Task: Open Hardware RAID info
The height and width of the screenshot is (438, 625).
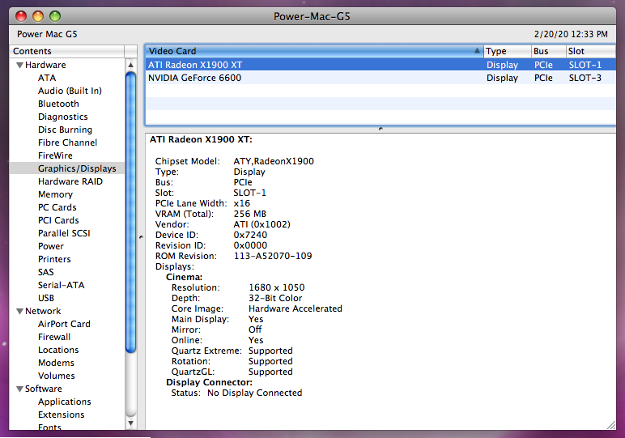Action: tap(70, 181)
